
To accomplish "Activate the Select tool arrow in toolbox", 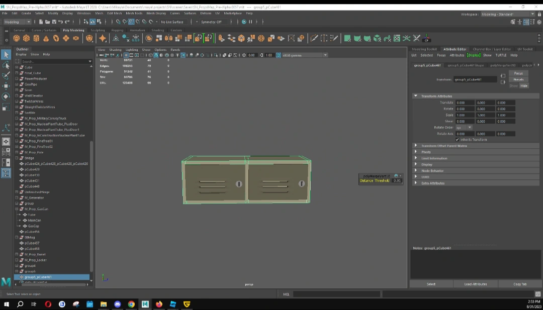I will pos(6,54).
